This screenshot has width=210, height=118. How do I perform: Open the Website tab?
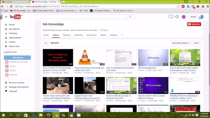(114, 35)
